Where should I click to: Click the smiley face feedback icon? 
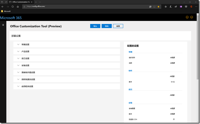tap(187, 17)
